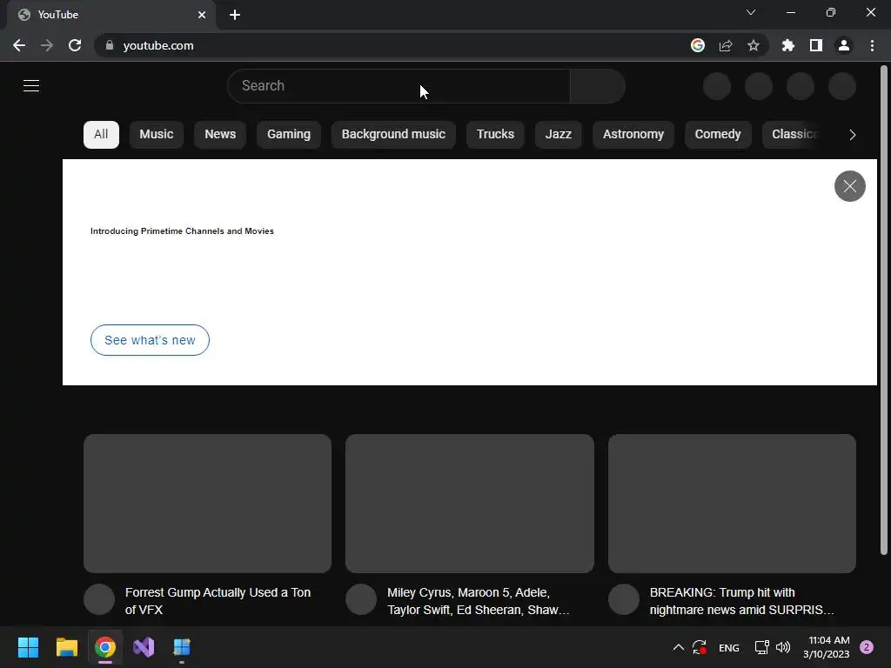Screen dimensions: 891x668
Task: Select the Jazz filter chip
Action: [558, 135]
